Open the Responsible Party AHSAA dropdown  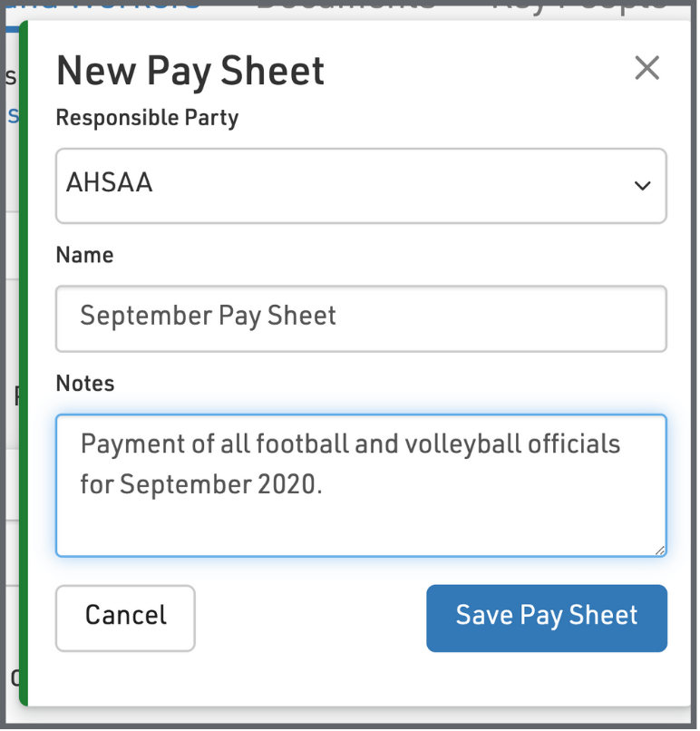pyautogui.click(x=361, y=185)
